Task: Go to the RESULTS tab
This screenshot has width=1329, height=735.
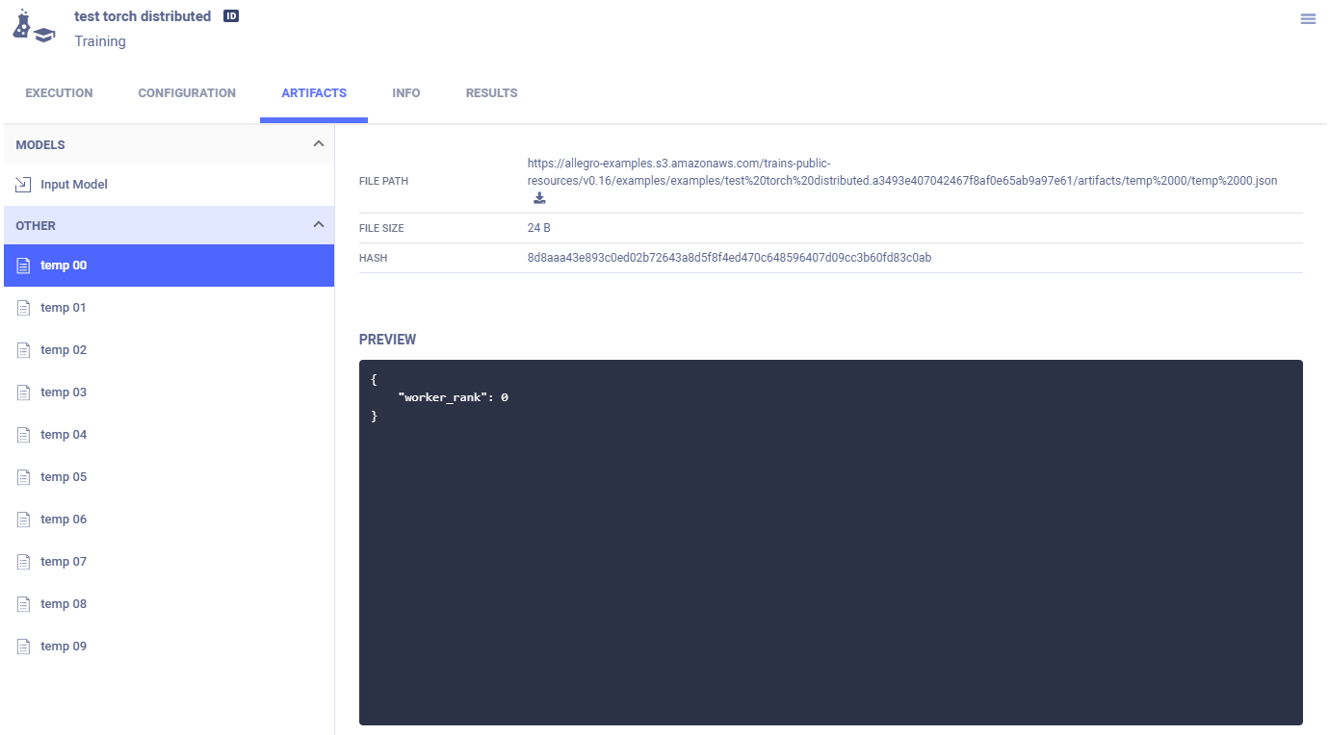Action: 491,93
